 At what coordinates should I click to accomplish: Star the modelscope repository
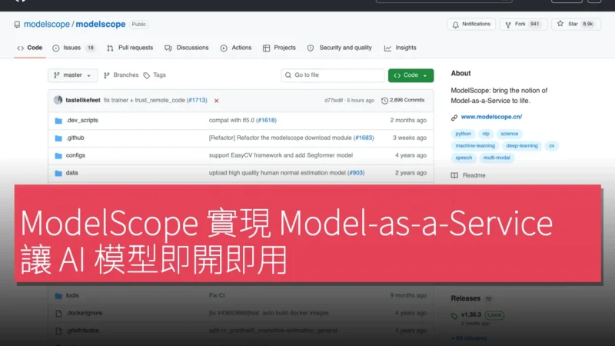coord(576,25)
